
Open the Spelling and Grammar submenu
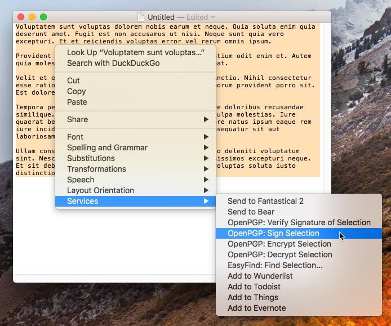pyautogui.click(x=135, y=148)
